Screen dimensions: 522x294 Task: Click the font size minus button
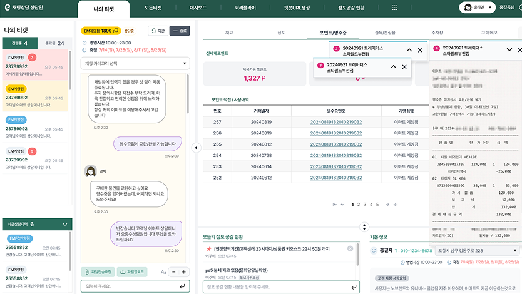[173, 272]
